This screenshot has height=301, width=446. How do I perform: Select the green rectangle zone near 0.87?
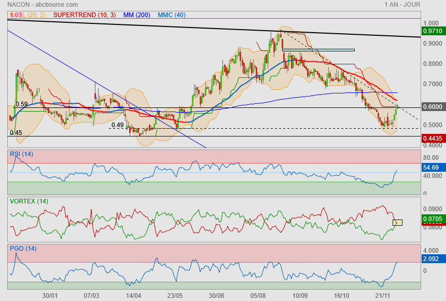point(318,50)
